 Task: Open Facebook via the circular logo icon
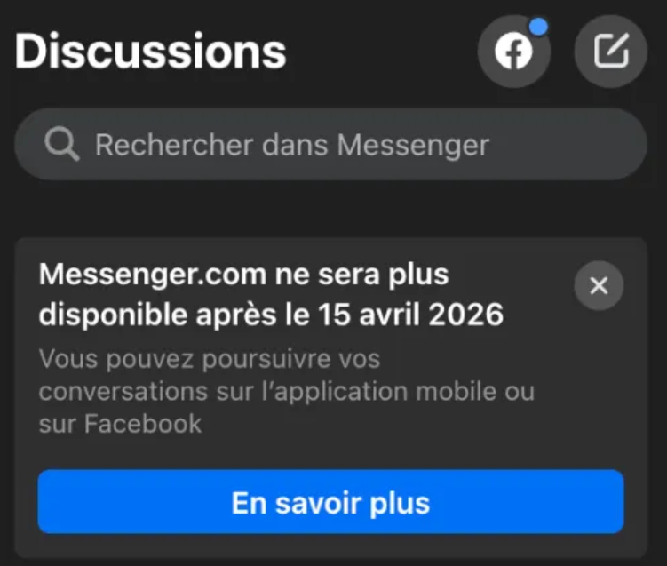pos(514,52)
